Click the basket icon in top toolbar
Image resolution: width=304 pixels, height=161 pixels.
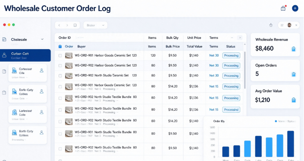[271, 25]
